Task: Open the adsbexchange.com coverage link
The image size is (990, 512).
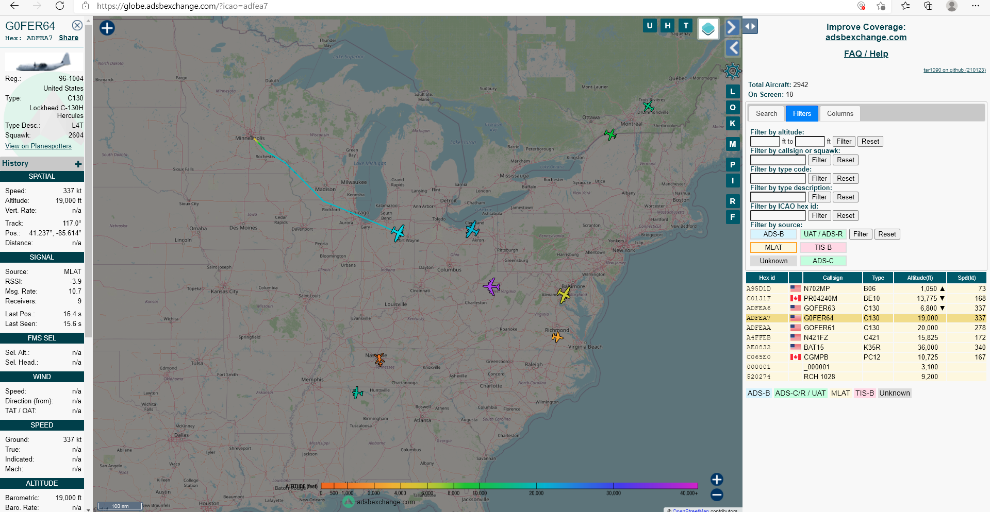Action: 866,38
